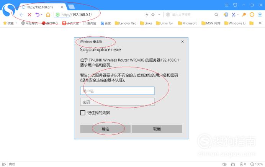The width and height of the screenshot is (265, 167).
Task: Open the Microsoft bookmark folder
Action: pyautogui.click(x=187, y=23)
